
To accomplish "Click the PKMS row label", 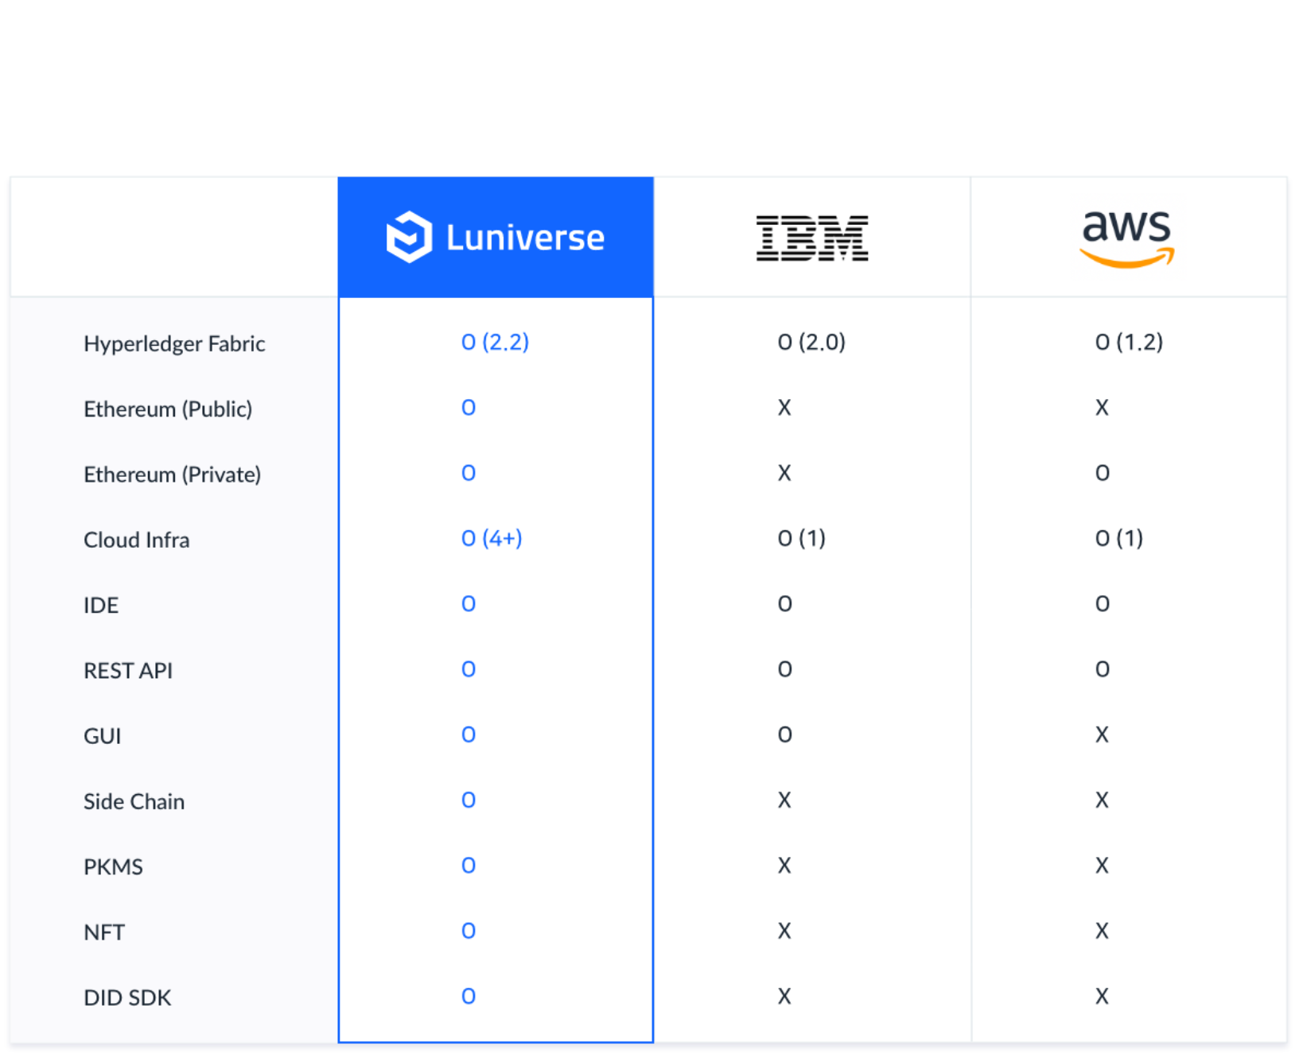I will pyautogui.click(x=113, y=866).
